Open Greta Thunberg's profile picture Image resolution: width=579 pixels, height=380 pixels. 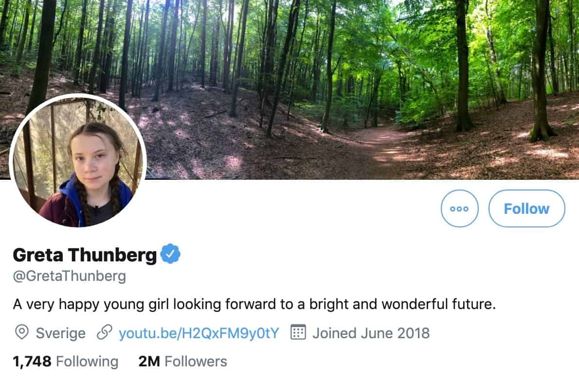tap(78, 160)
